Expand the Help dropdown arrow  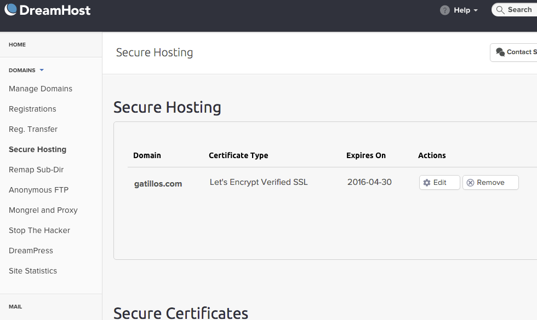(476, 10)
